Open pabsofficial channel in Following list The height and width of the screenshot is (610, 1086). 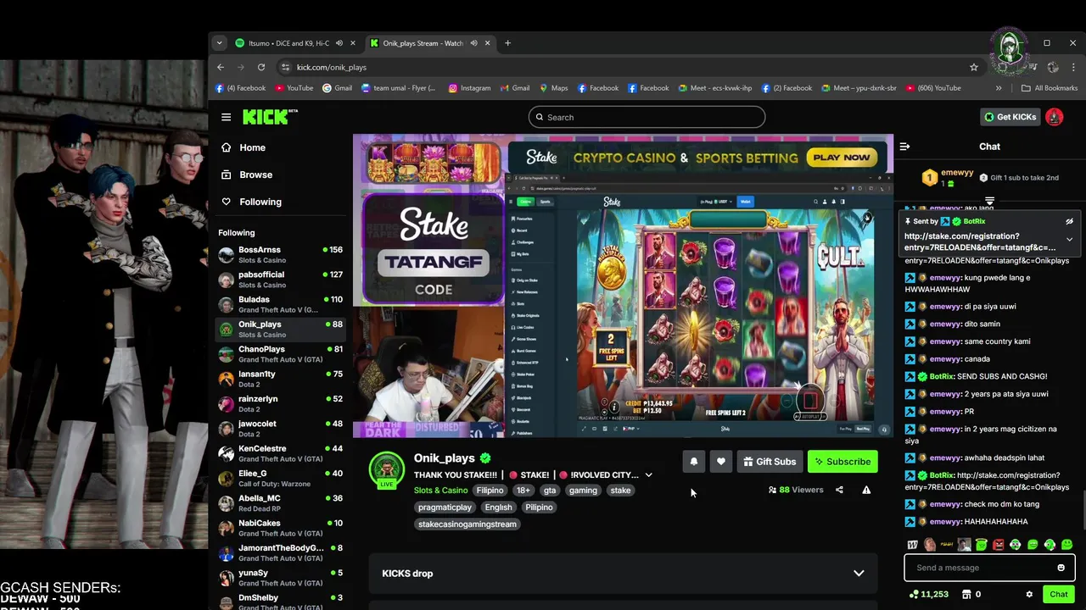(280, 280)
